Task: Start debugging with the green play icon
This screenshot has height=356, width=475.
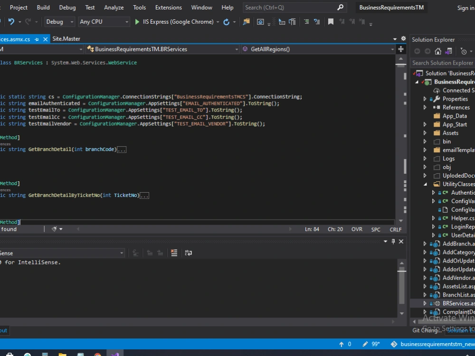Action: (137, 22)
